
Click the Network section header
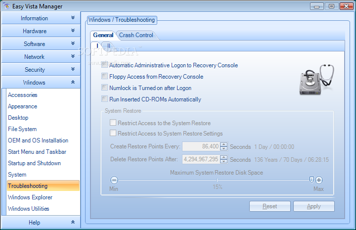[41, 56]
